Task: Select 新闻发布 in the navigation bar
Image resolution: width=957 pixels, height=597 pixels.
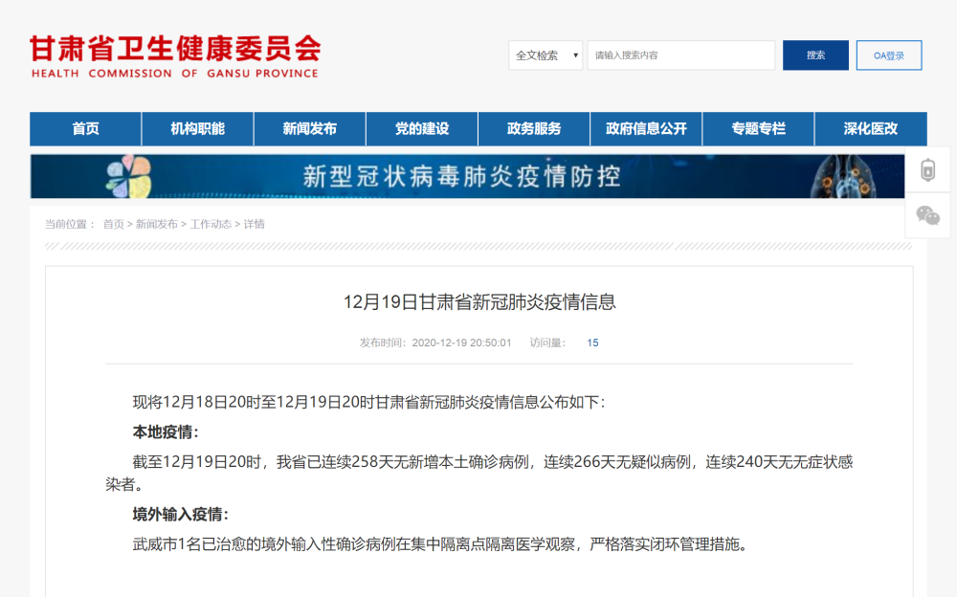Action: pos(309,128)
